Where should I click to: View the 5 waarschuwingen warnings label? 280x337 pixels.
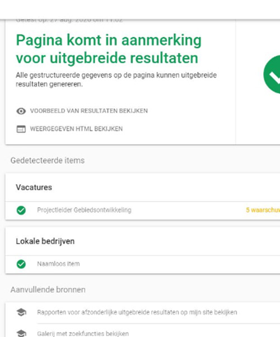263,210
